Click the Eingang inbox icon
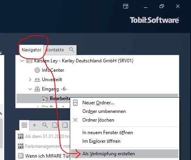 (37, 89)
